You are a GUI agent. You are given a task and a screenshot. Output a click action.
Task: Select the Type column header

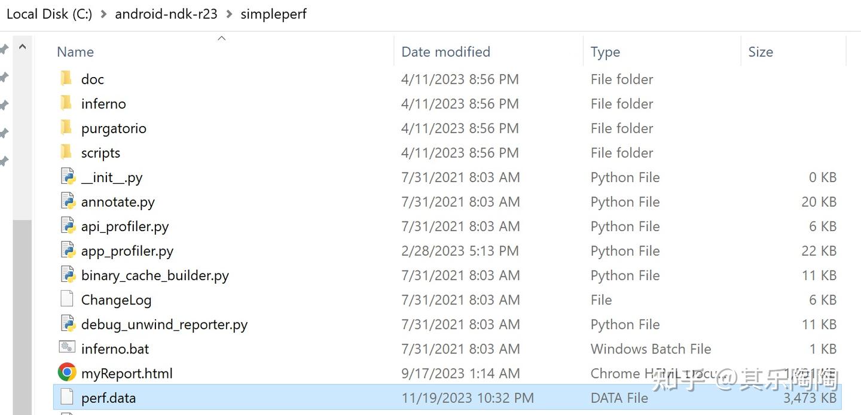605,51
